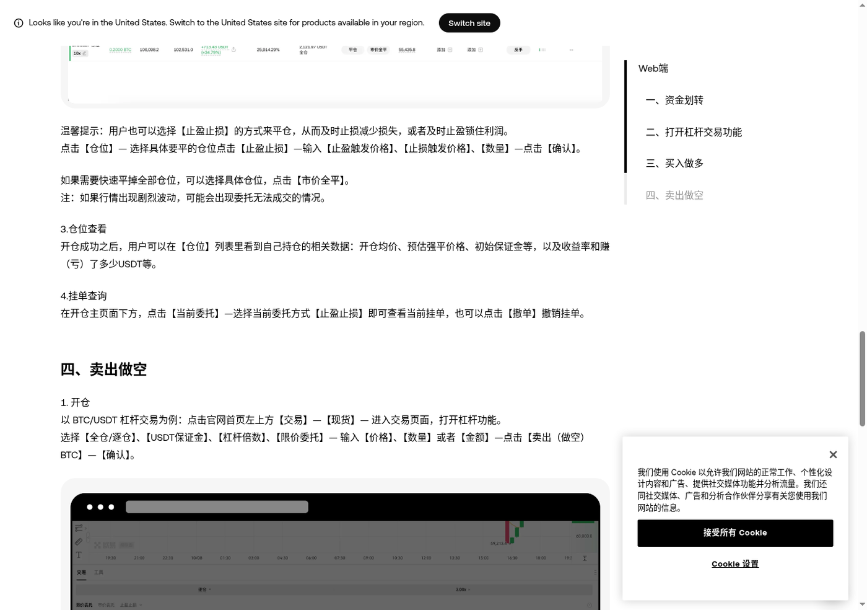Click the subheading 3.仓位查看
867x610 pixels.
pyautogui.click(x=84, y=229)
